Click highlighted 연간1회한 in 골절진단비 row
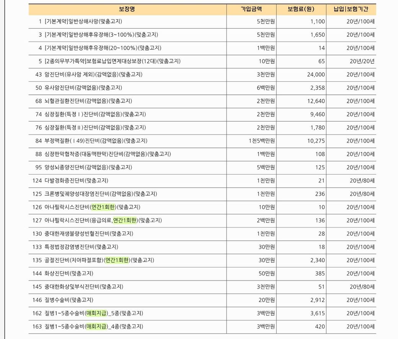 coord(117,260)
